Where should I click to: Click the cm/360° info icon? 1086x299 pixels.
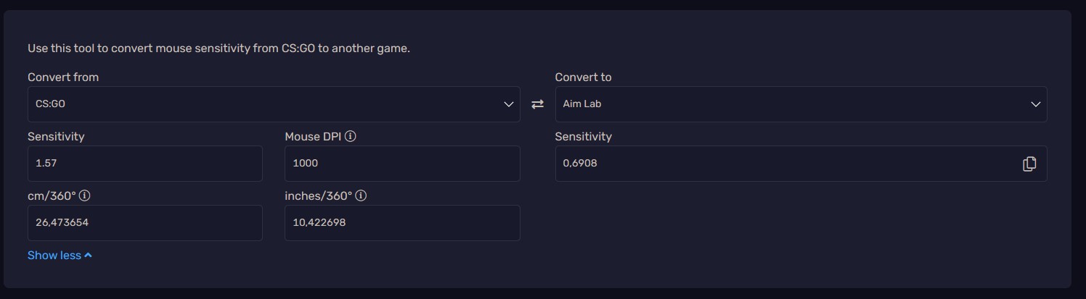85,195
